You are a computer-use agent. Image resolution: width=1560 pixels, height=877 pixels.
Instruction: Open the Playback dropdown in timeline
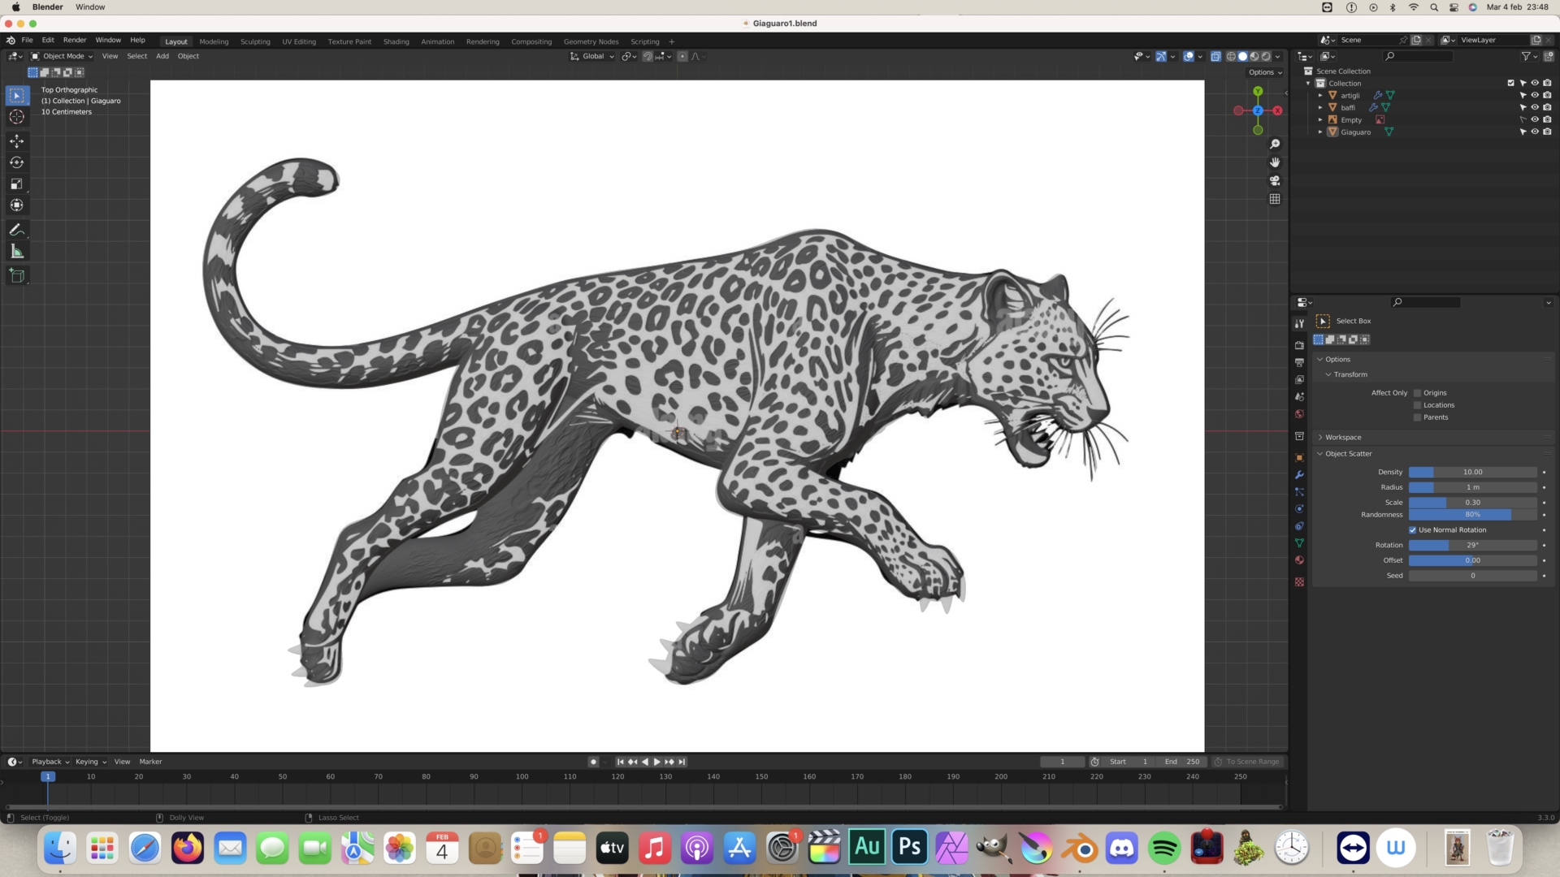pos(50,763)
